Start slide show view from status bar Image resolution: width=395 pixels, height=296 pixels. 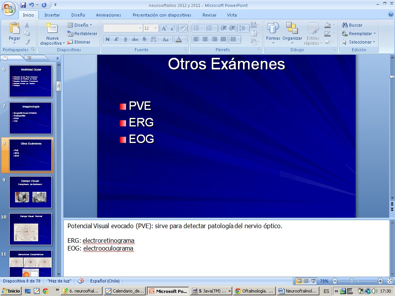(x=314, y=281)
